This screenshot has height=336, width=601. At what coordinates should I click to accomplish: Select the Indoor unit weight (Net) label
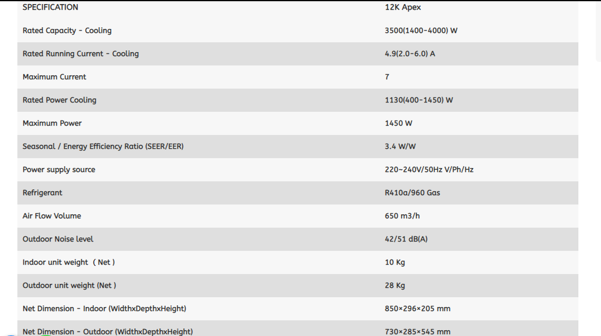point(69,262)
